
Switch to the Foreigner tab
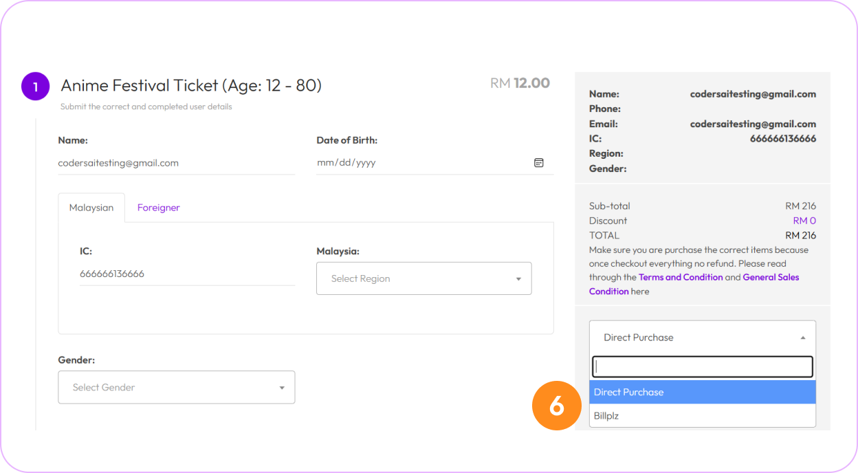pos(158,208)
